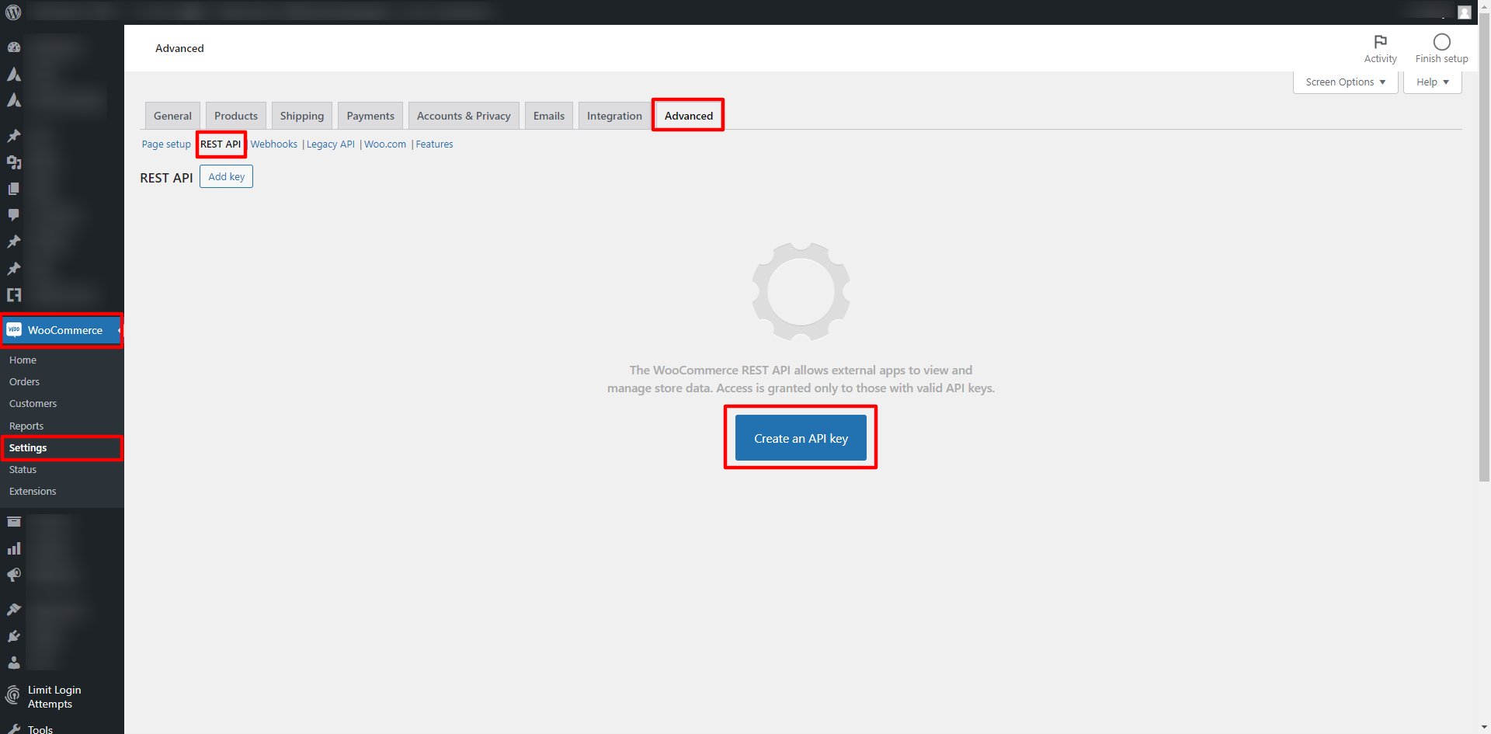Open the Dashboard gauge icon
Screen dimensions: 1491x734
[14, 47]
